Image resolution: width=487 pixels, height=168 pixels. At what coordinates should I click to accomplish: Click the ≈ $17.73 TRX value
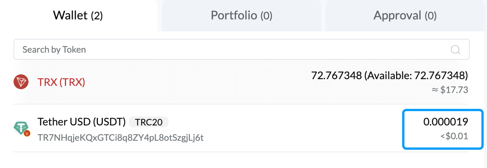coord(449,90)
